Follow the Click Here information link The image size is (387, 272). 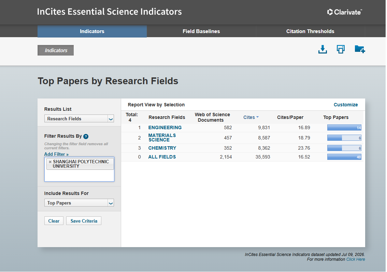click(x=355, y=259)
